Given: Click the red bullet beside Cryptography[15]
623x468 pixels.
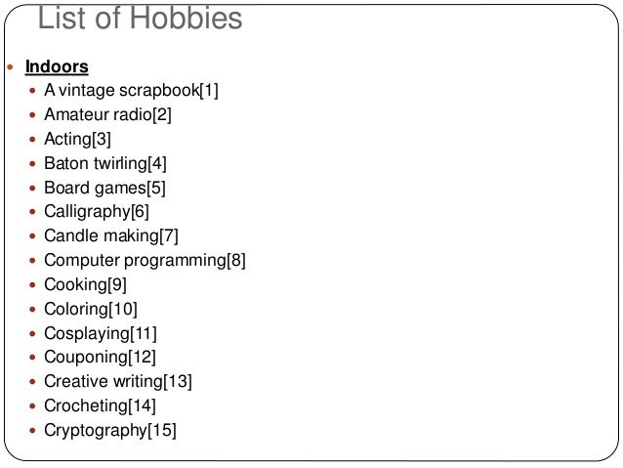Looking at the screenshot, I should (x=32, y=430).
